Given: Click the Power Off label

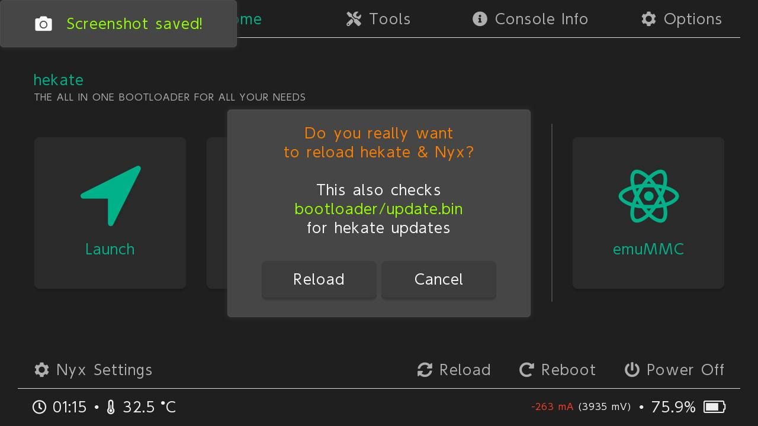Looking at the screenshot, I should [686, 370].
